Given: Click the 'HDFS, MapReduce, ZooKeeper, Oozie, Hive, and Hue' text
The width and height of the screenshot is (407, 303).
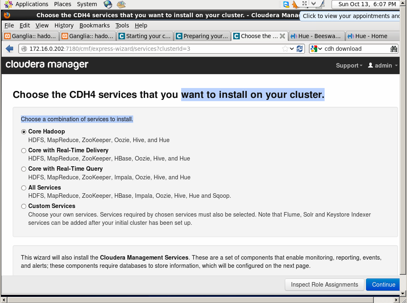Looking at the screenshot, I should coord(99,140).
